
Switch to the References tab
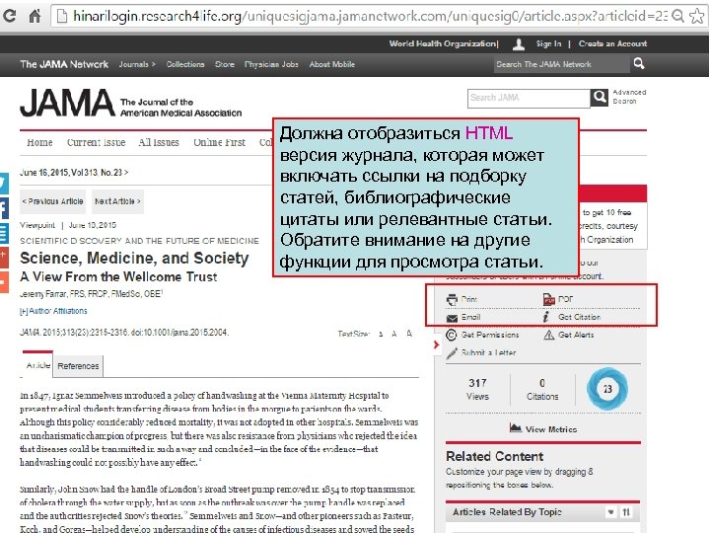pos(78,366)
